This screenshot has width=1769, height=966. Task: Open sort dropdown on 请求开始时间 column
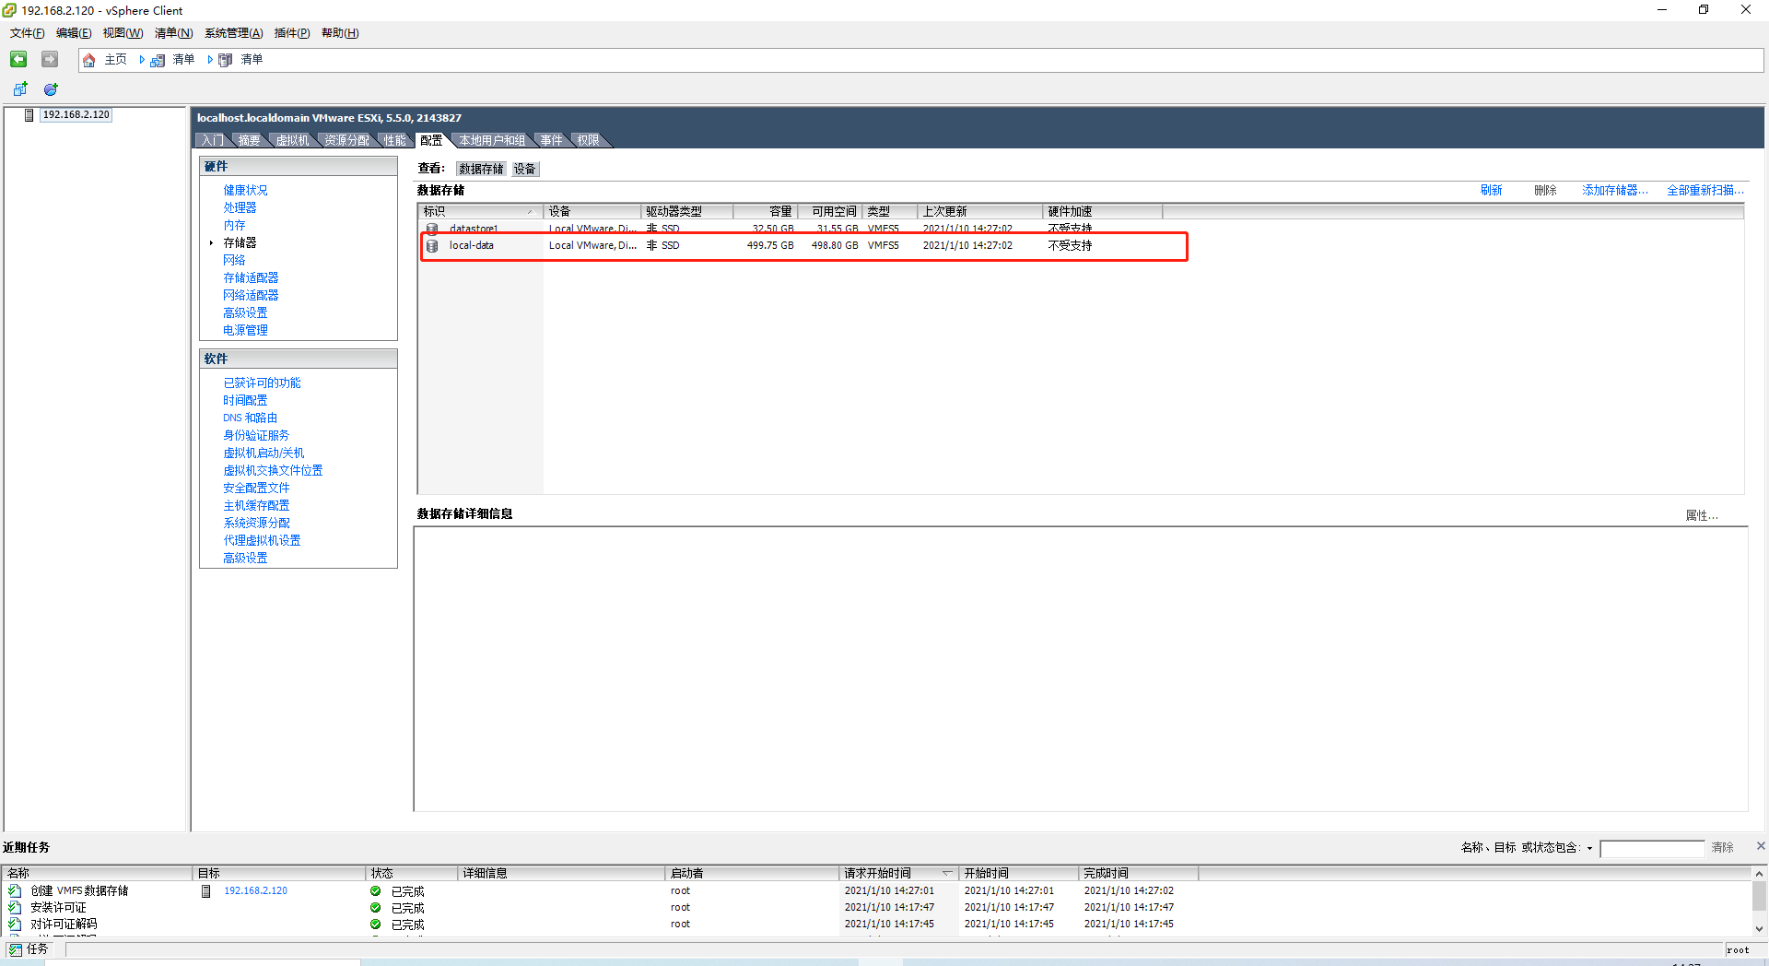948,873
